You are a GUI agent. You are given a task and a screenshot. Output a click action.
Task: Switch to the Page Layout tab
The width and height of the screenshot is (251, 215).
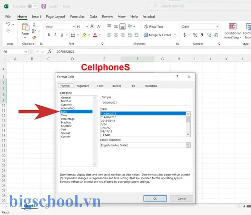coord(55,17)
